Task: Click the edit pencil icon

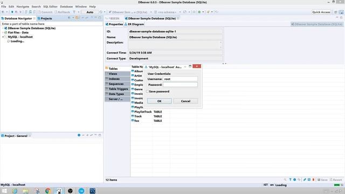Action: point(305,179)
